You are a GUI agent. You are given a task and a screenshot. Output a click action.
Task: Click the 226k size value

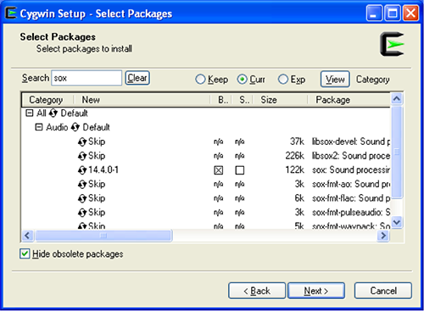coord(295,156)
